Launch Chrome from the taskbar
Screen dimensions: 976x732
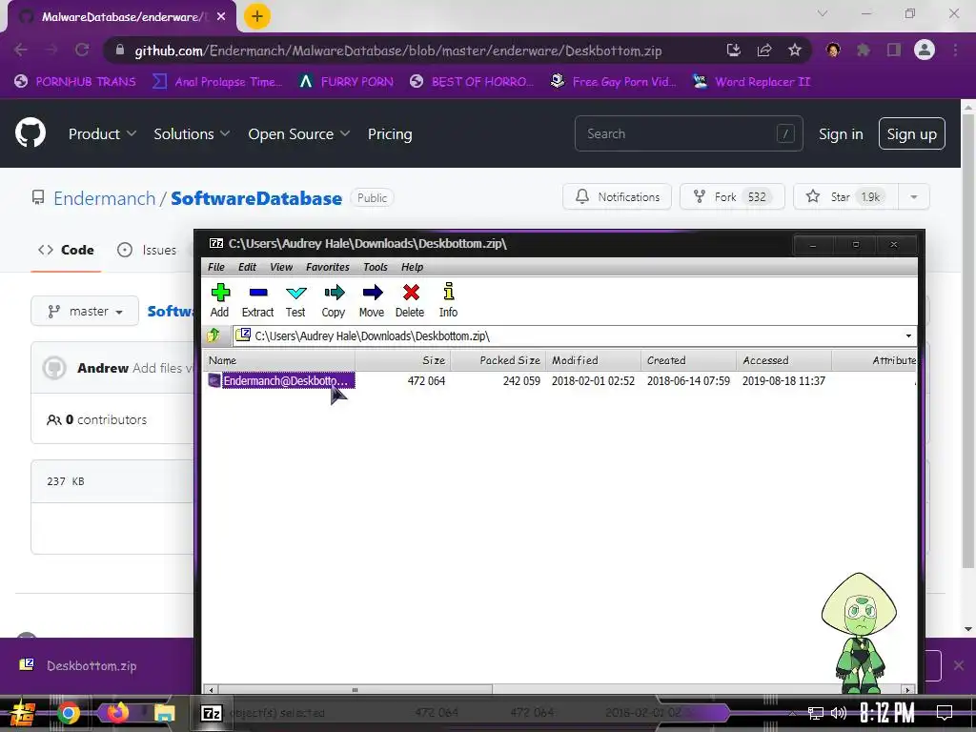pos(69,713)
